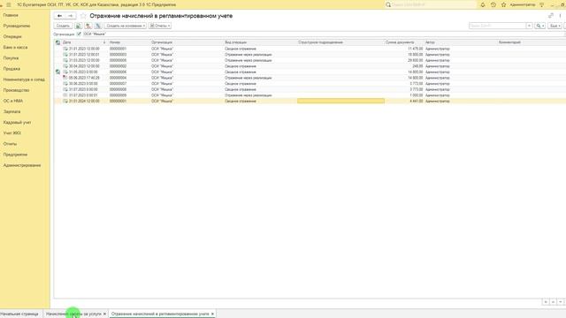Click the Вид операции column header
This screenshot has width=566, height=318.
(x=236, y=42)
